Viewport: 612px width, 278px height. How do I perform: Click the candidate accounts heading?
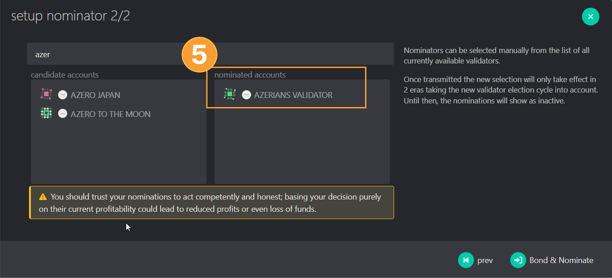64,74
